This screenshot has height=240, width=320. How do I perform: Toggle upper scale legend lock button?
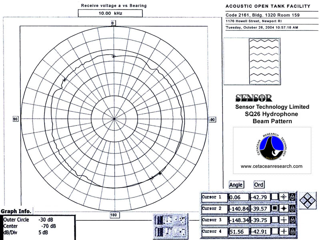click(x=159, y=220)
